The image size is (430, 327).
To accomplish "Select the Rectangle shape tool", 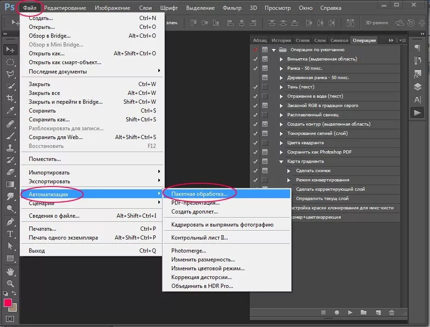I will pos(10,258).
